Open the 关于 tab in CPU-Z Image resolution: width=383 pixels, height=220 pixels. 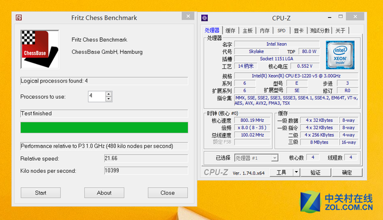341,30
